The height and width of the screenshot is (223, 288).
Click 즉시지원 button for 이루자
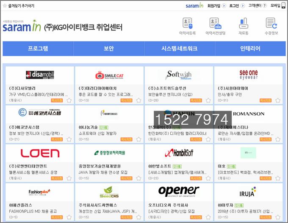click(266, 217)
